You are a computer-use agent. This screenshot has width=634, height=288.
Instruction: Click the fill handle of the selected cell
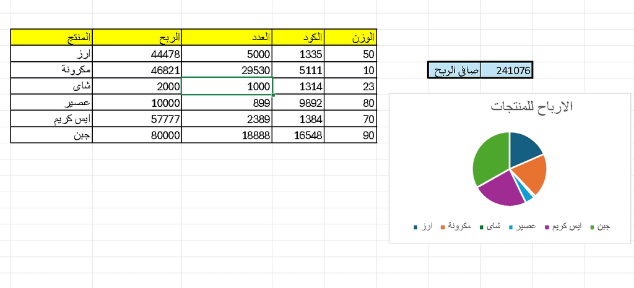click(273, 95)
